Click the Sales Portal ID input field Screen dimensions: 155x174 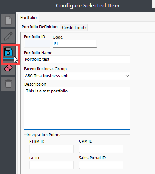pyautogui.click(x=101, y=165)
